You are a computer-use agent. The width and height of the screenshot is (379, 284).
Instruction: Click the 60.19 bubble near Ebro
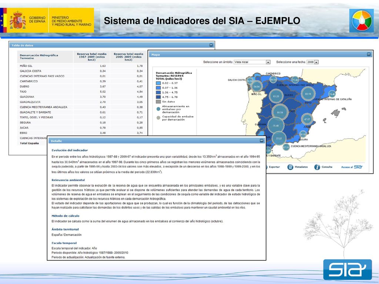pyautogui.click(x=308, y=94)
